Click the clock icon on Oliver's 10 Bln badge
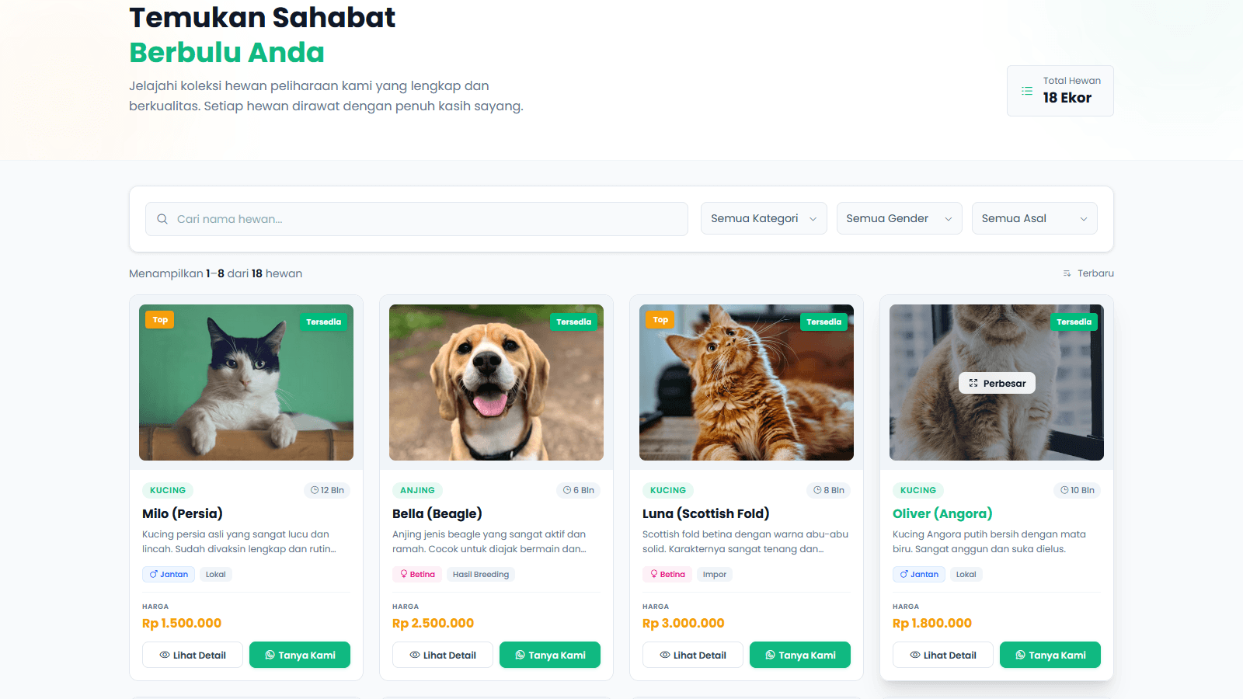Viewport: 1243px width, 699px height. coord(1063,489)
